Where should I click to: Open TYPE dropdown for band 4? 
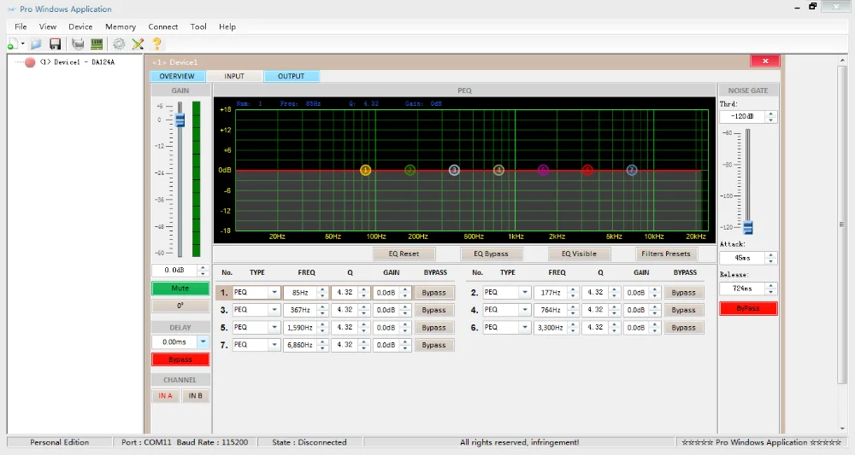(525, 310)
